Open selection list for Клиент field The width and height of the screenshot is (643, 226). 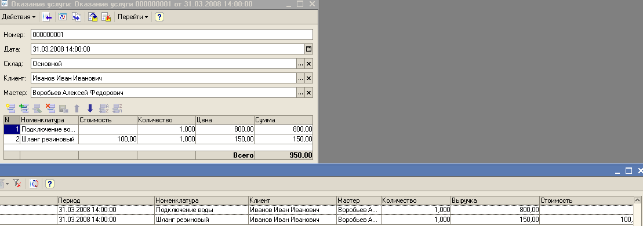point(300,78)
